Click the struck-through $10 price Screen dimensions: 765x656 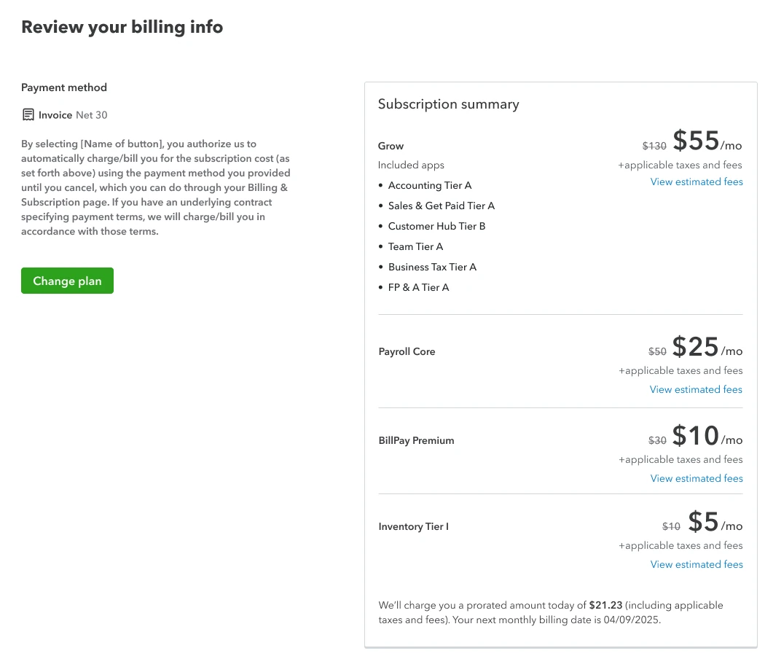[671, 526]
